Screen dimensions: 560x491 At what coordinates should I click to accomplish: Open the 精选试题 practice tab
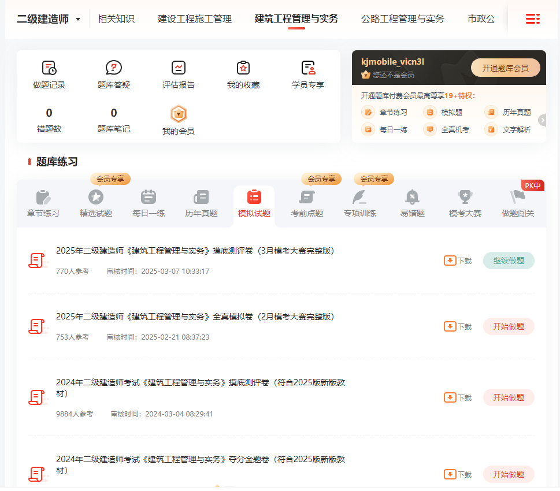96,203
